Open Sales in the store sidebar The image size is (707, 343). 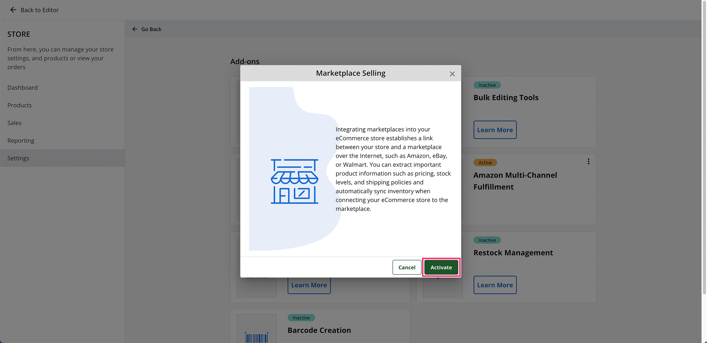tap(63, 123)
